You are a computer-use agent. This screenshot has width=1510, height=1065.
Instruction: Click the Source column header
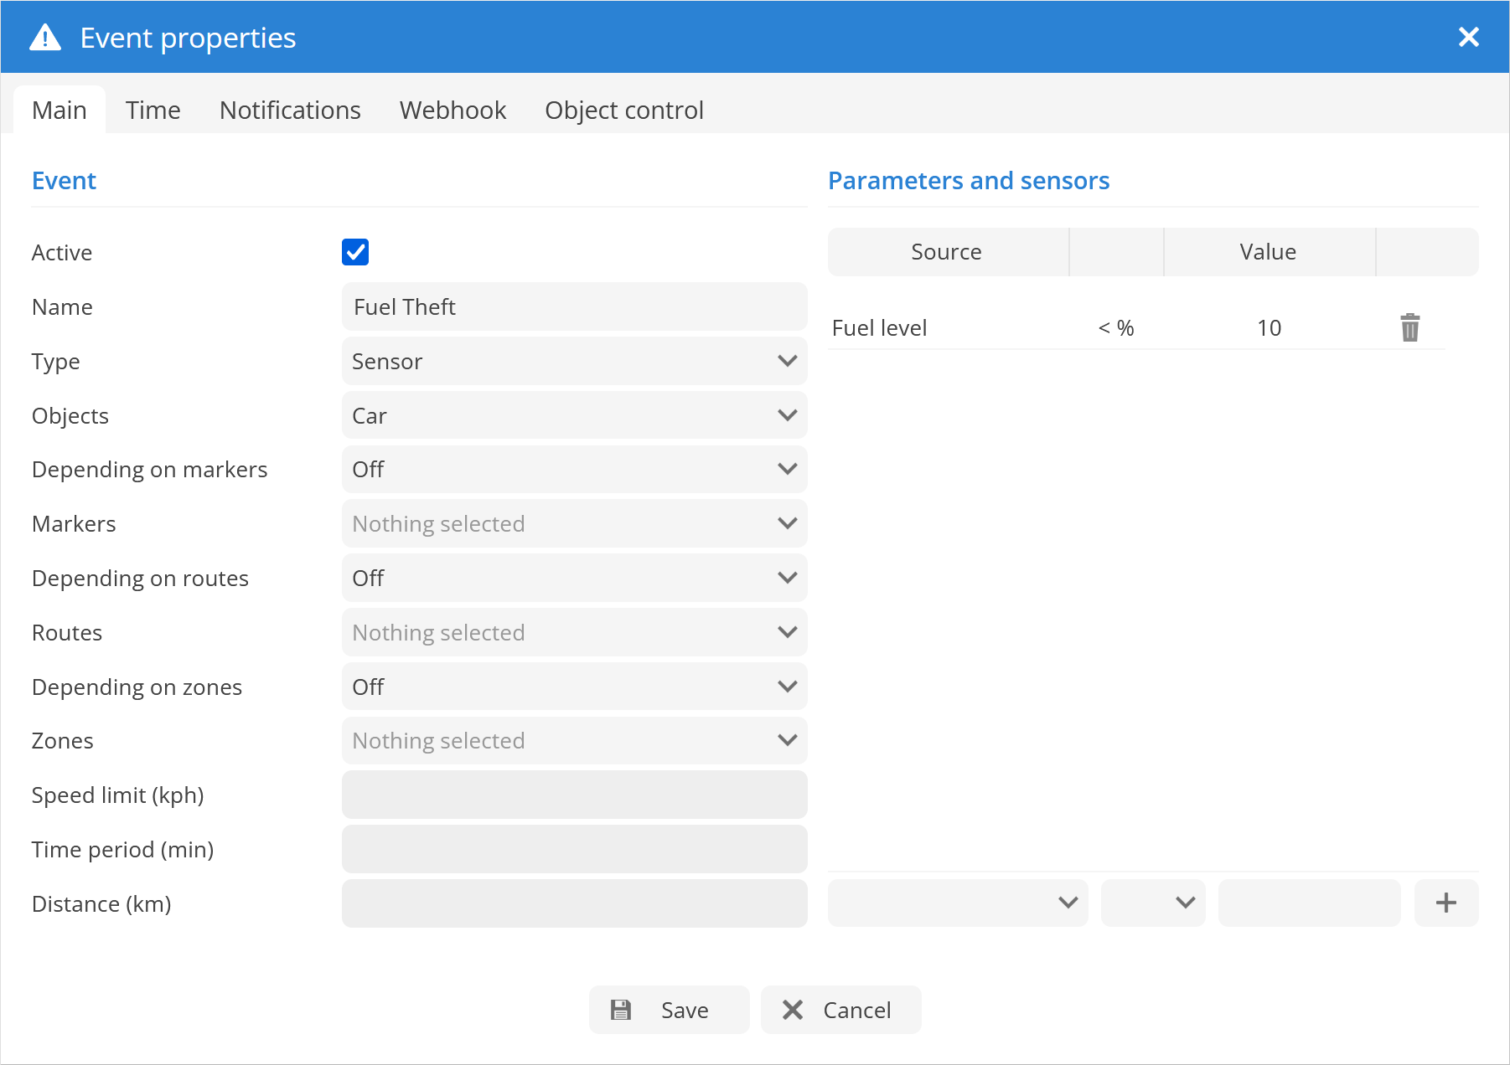click(x=946, y=252)
